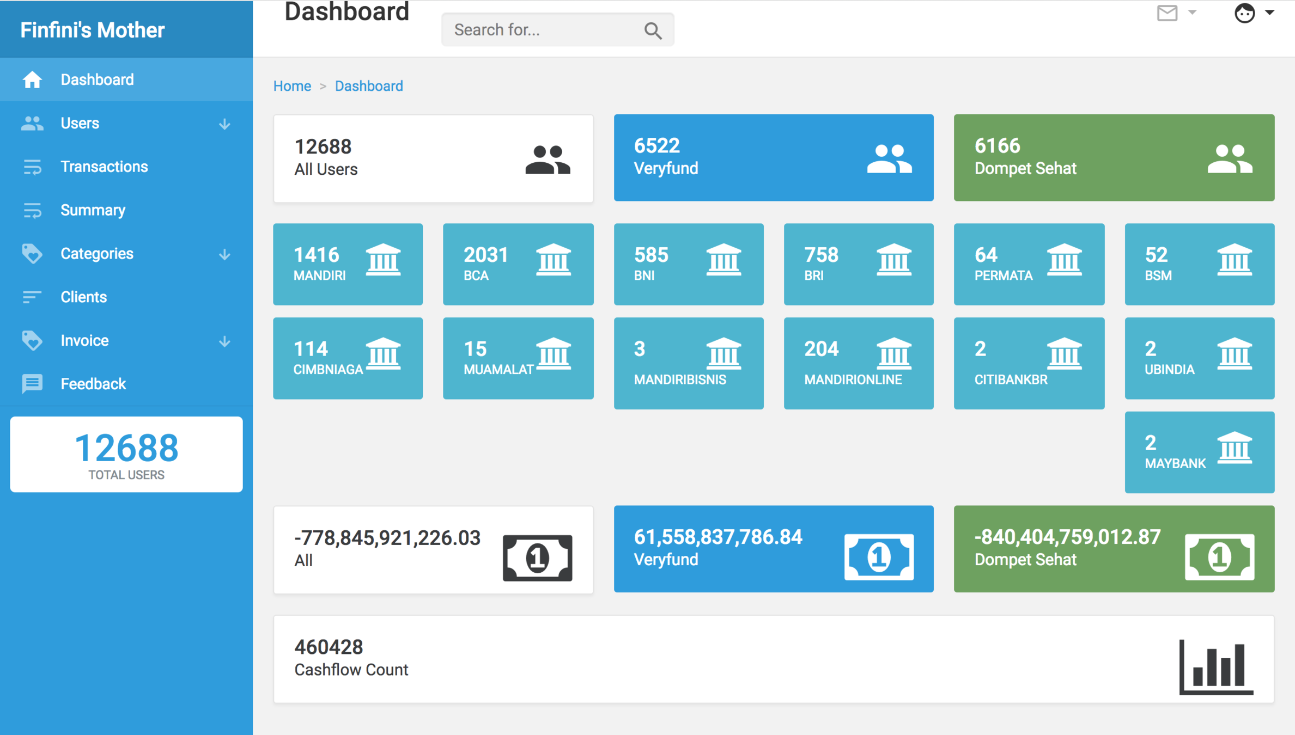Expand the Categories submenu arrow
The height and width of the screenshot is (735, 1295).
[x=224, y=254]
